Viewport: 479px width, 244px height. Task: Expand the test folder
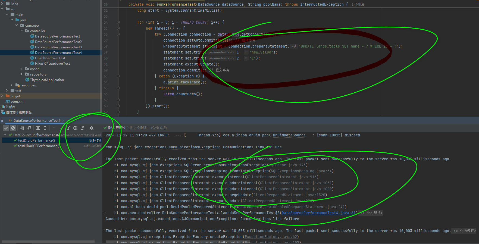(x=7, y=90)
